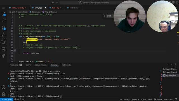The height and width of the screenshot is (101, 179).
Task: Go forward with the navigation arrow
Action: pyautogui.click(x=57, y=3)
